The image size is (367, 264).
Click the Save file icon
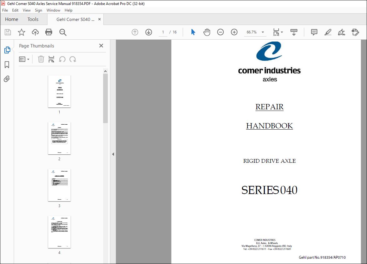pos(8,32)
